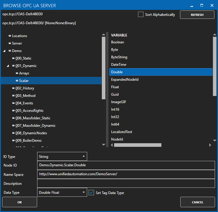Viewport: 218px width, 212px height.
Task: Click the icon next to 004_Events
Action: (13, 103)
